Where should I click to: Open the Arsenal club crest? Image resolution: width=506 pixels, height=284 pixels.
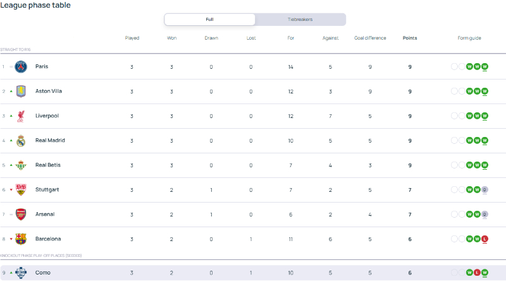point(21,215)
